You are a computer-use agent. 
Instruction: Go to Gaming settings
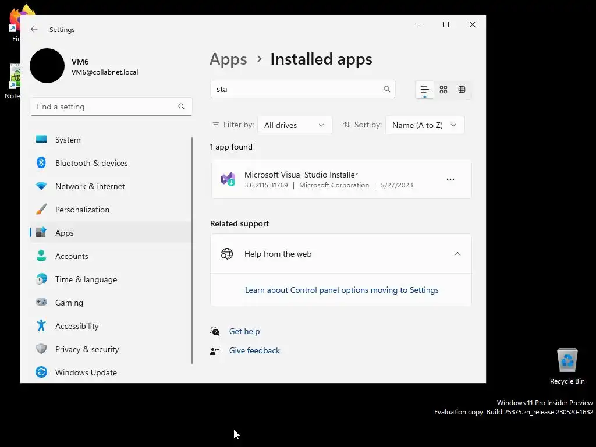(x=110, y=303)
